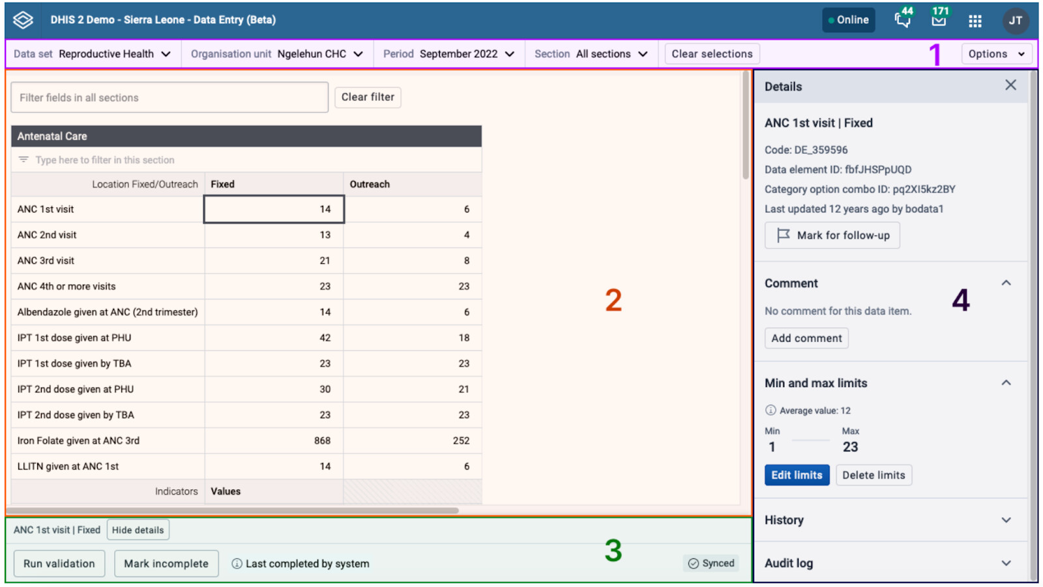Open the Options menu
This screenshot has height=587, width=1043.
pos(995,54)
